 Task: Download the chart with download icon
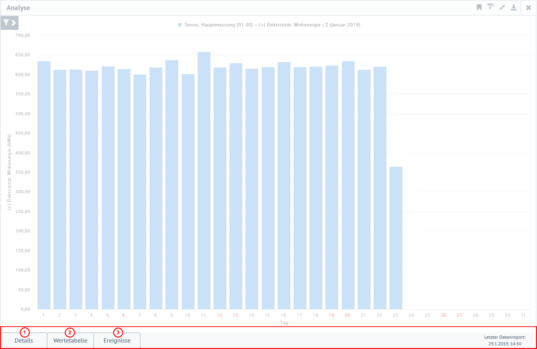point(514,7)
